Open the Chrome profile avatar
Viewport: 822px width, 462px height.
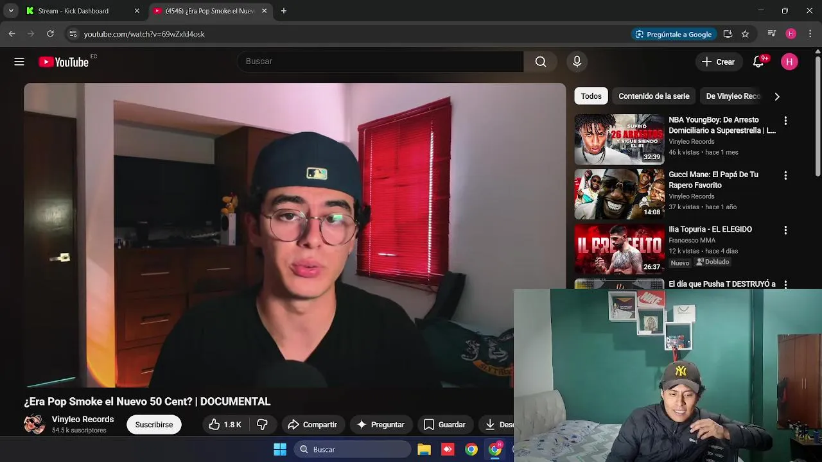coord(791,34)
